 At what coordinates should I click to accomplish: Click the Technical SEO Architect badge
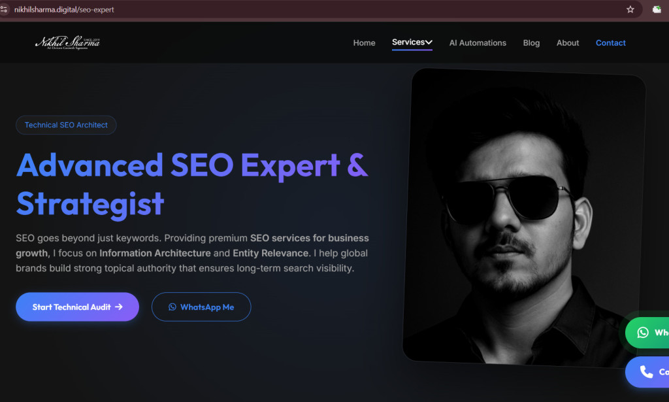click(66, 125)
